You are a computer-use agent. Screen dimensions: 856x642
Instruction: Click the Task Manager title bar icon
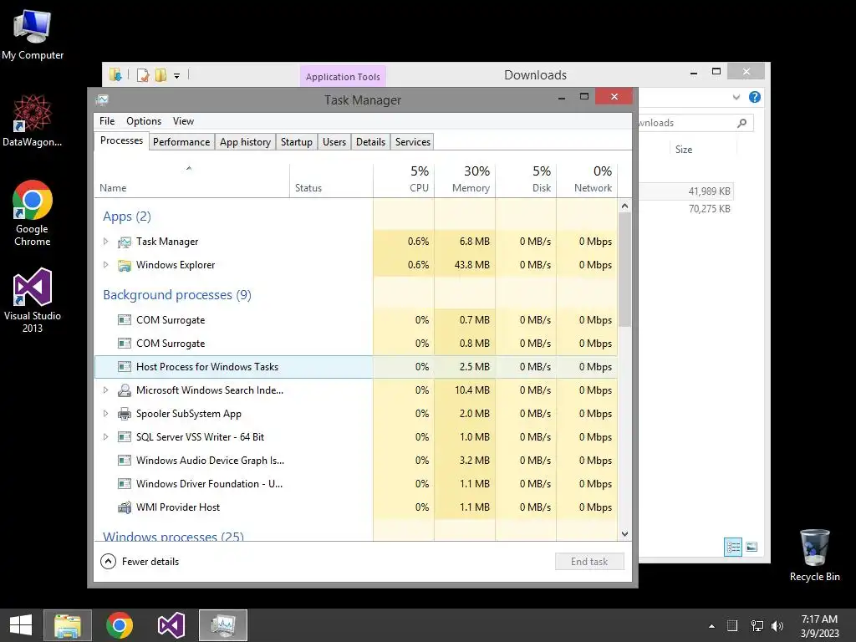point(102,100)
